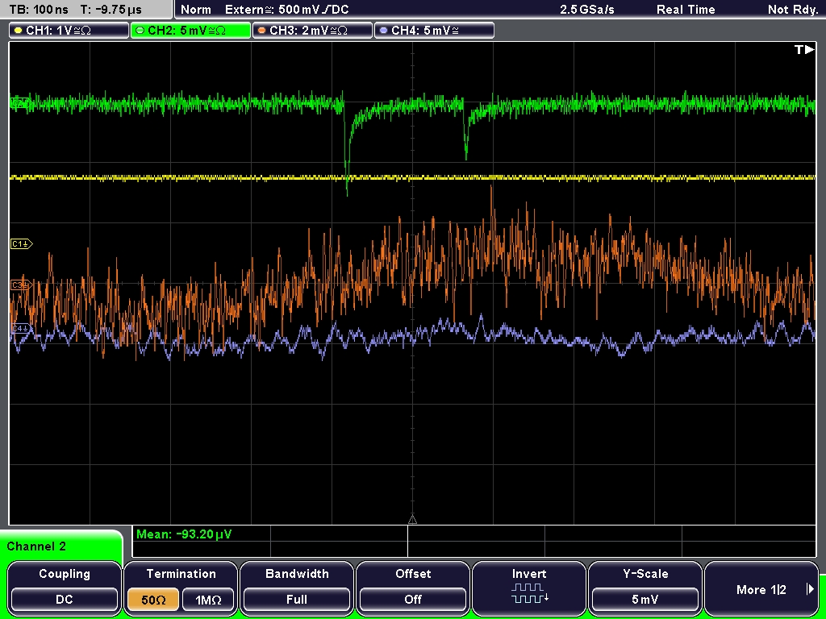Open Coupling DC selector
The width and height of the screenshot is (826, 619).
(65, 600)
